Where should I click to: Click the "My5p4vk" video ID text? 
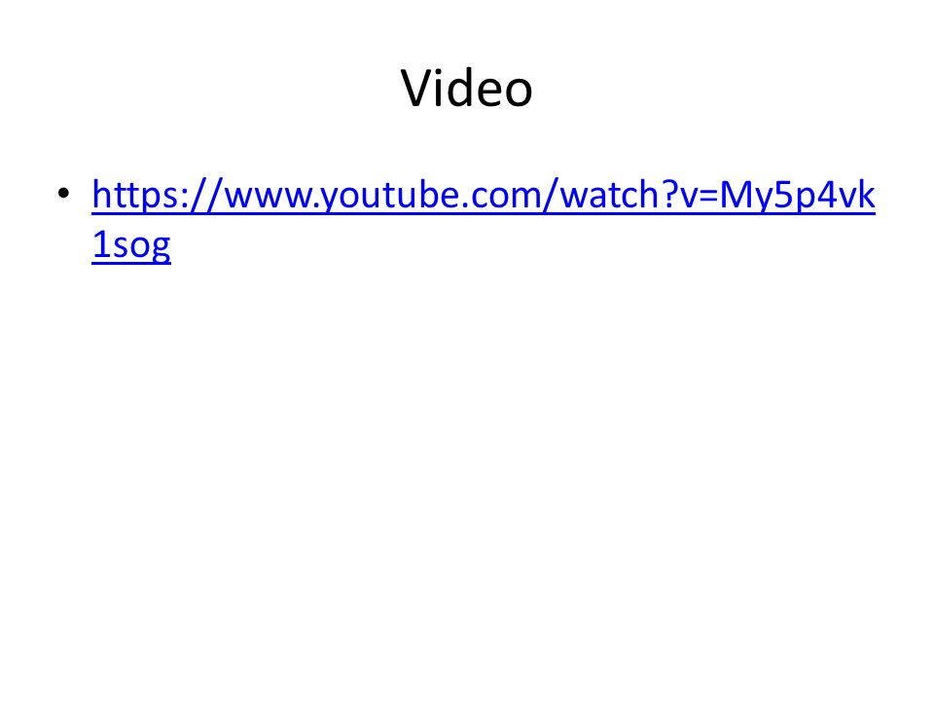(x=797, y=195)
